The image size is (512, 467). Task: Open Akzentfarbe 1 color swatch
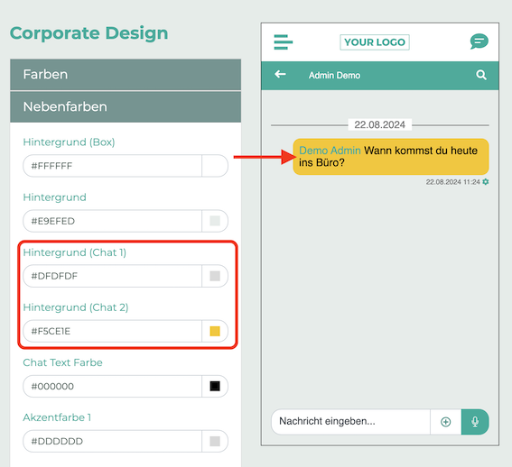coord(215,441)
